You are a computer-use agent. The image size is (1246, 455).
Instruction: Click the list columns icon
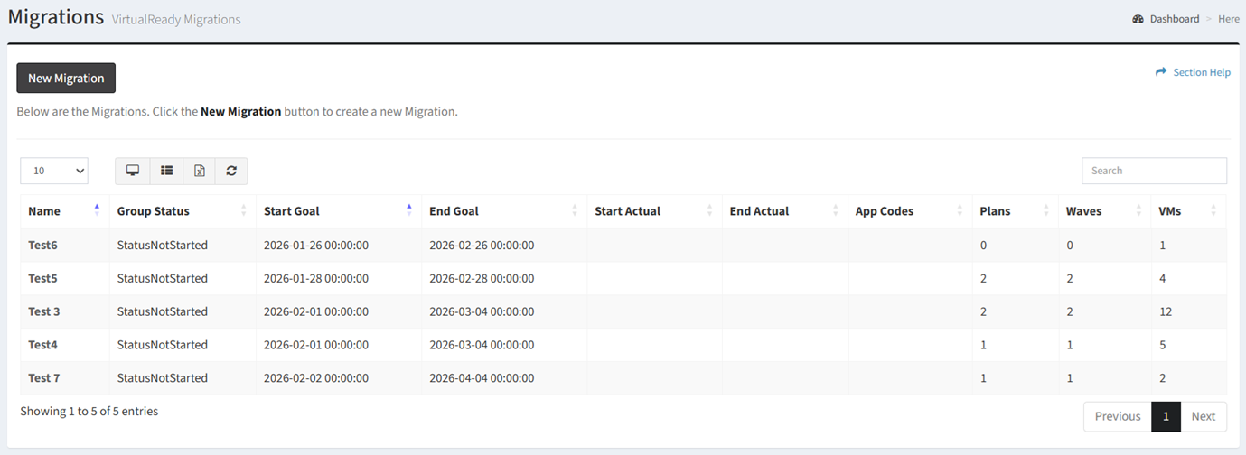click(x=166, y=171)
